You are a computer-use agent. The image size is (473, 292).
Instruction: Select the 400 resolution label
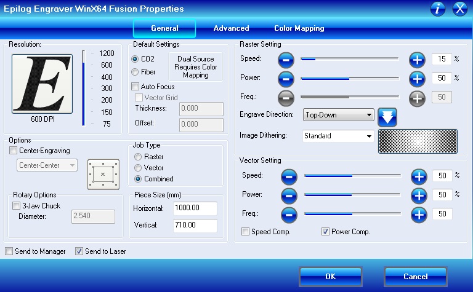pos(107,77)
